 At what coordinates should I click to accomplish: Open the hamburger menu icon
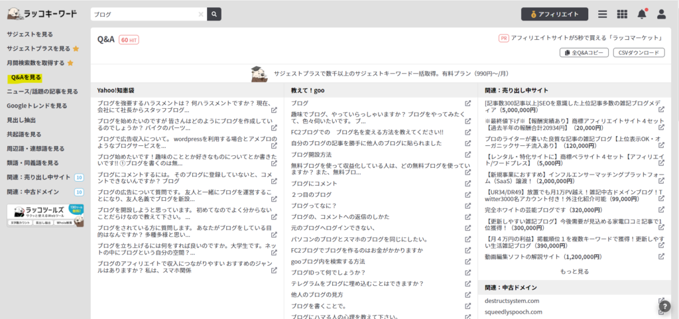click(x=602, y=15)
